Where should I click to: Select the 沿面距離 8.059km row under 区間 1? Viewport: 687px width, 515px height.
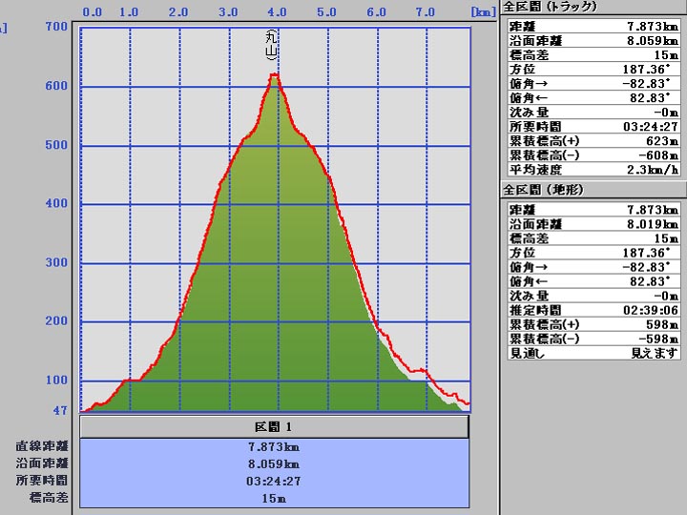click(x=275, y=463)
